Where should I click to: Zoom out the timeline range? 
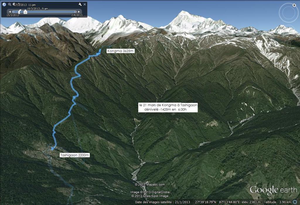pyautogui.click(x=9, y=4)
